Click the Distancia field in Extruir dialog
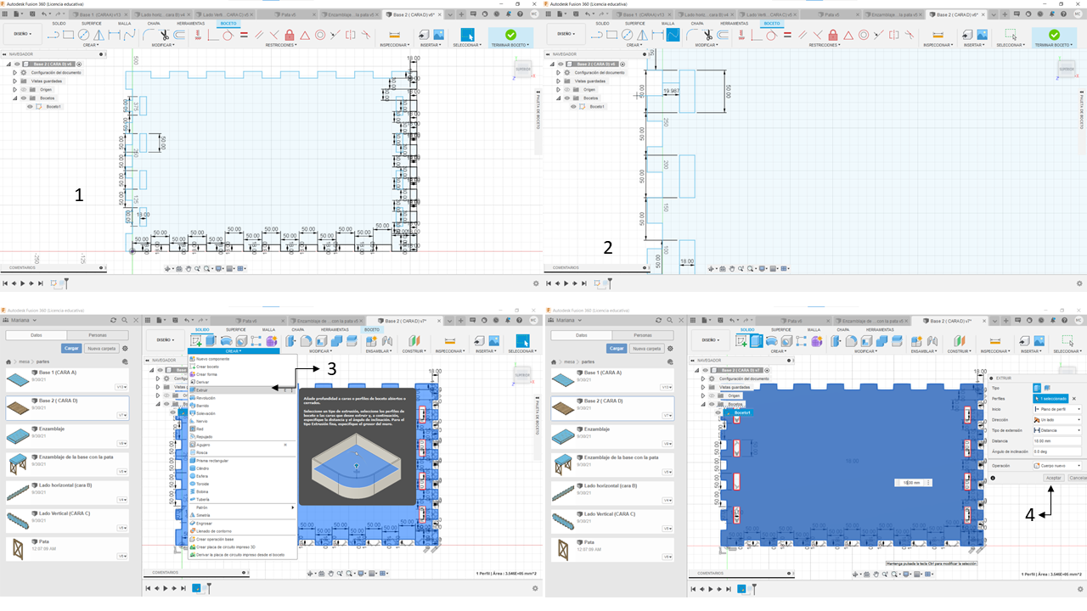1087x611 pixels. pos(1058,440)
